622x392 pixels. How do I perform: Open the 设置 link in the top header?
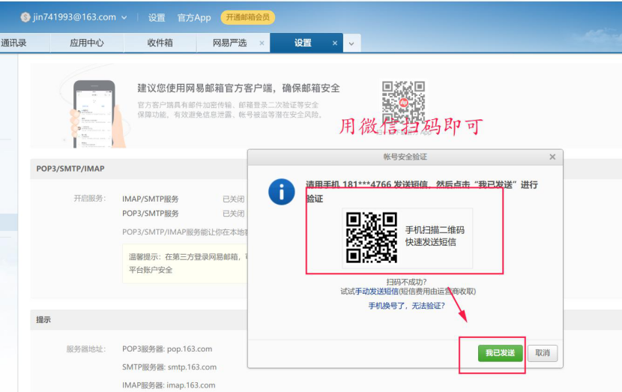[157, 17]
